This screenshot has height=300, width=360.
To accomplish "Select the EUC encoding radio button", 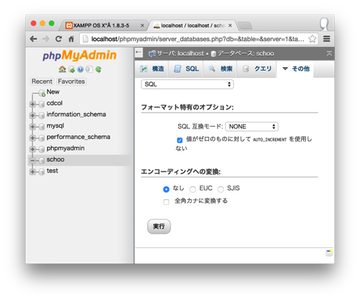I will (192, 189).
